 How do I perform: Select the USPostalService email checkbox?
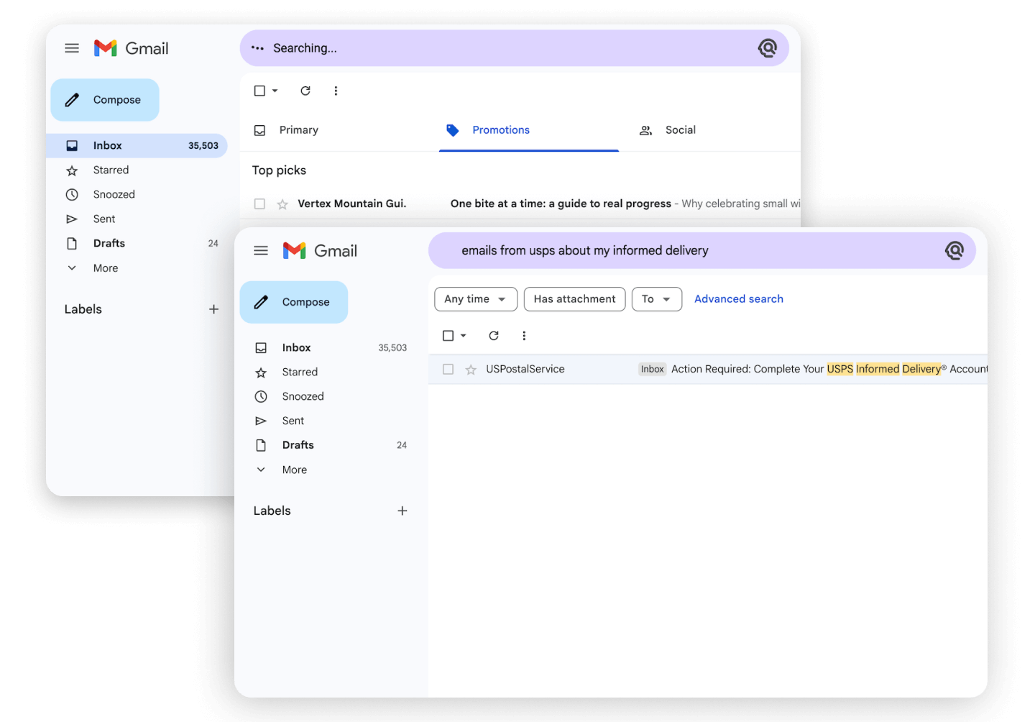[x=448, y=370]
